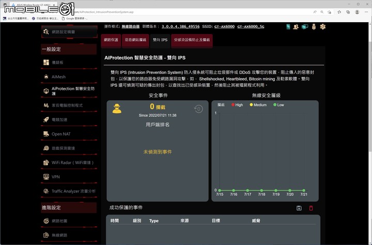
Task: Click the browser read aloud icon
Action: click(315, 12)
